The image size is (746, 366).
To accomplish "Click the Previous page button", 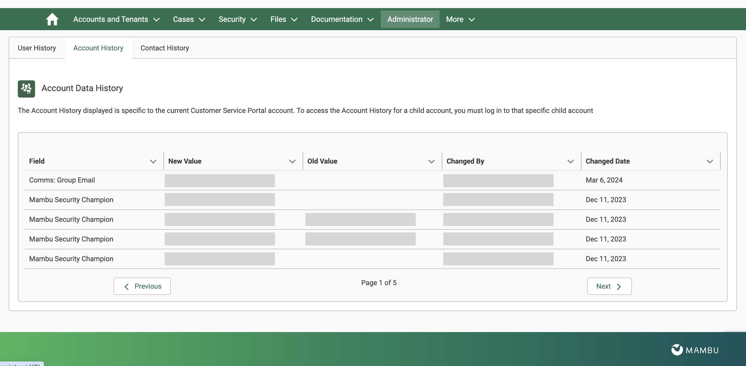I will click(142, 286).
